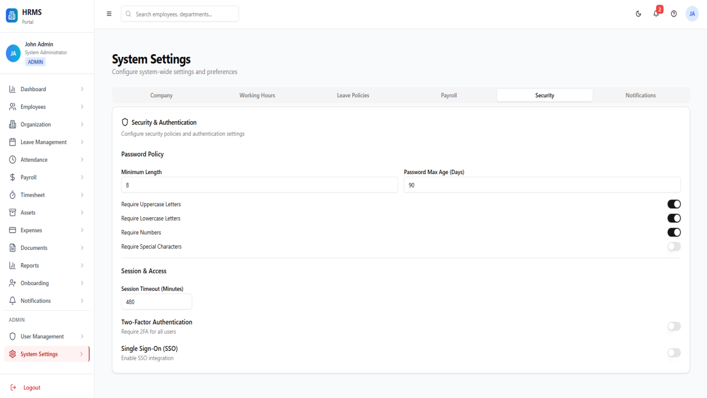
Task: Expand the Documents chevron
Action: coord(82,248)
